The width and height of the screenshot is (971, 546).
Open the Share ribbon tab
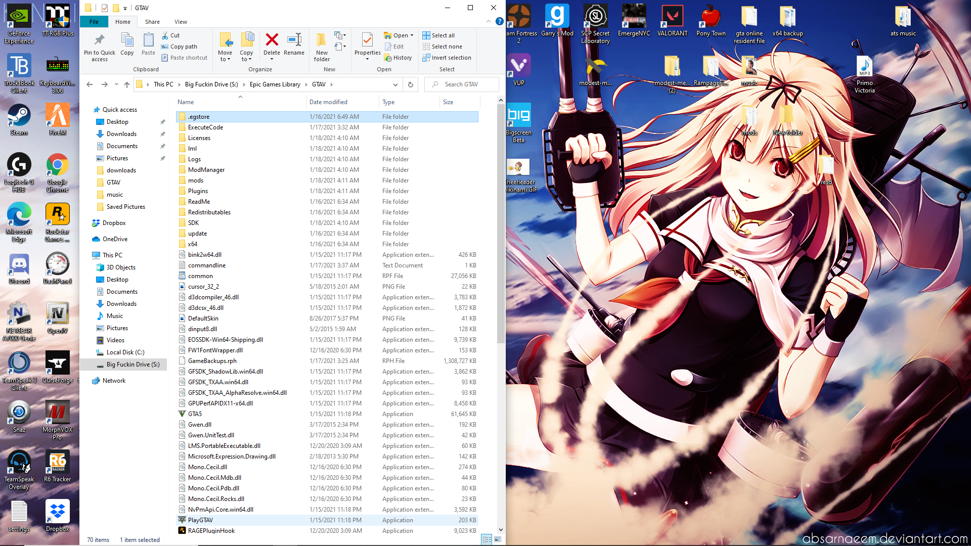pos(152,22)
